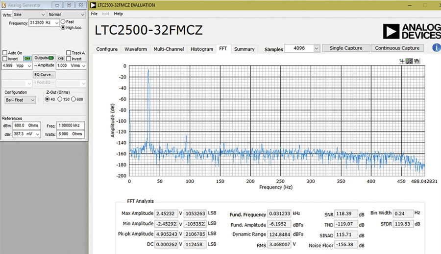This screenshot has width=441, height=254.
Task: Enable the Auto On checkbox
Action: pyautogui.click(x=5, y=53)
